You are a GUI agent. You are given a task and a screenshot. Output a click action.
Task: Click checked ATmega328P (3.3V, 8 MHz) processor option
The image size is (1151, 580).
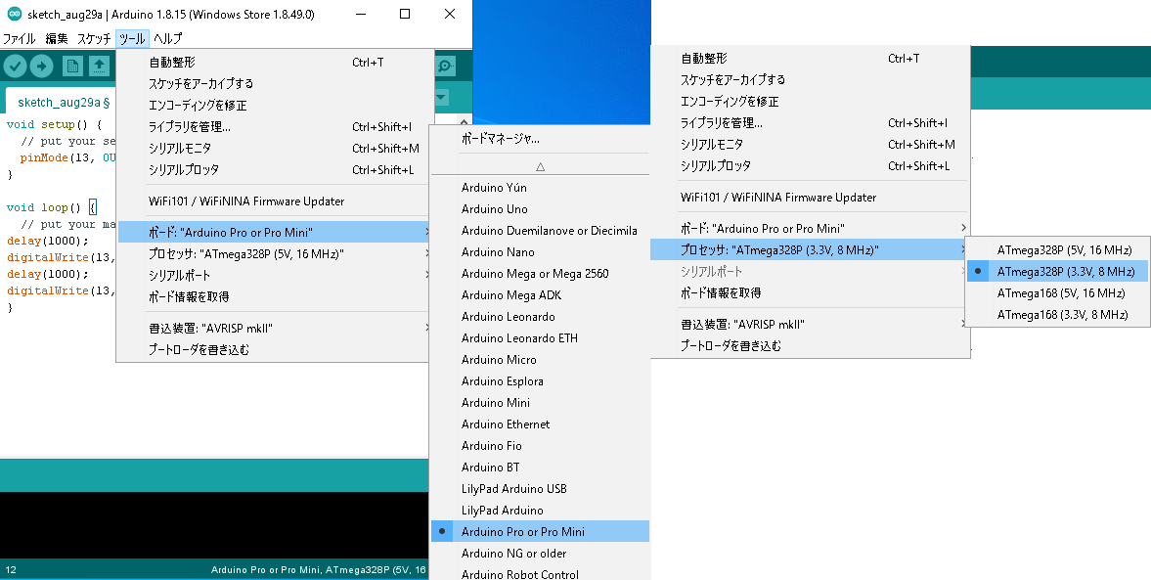[x=1057, y=271]
